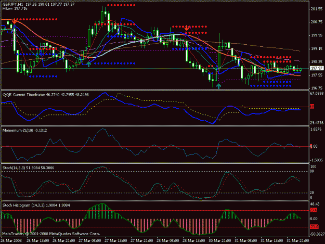325x244 pixels.
Task: Click the HiLo= 197.716 label
Action: (x=15, y=8)
